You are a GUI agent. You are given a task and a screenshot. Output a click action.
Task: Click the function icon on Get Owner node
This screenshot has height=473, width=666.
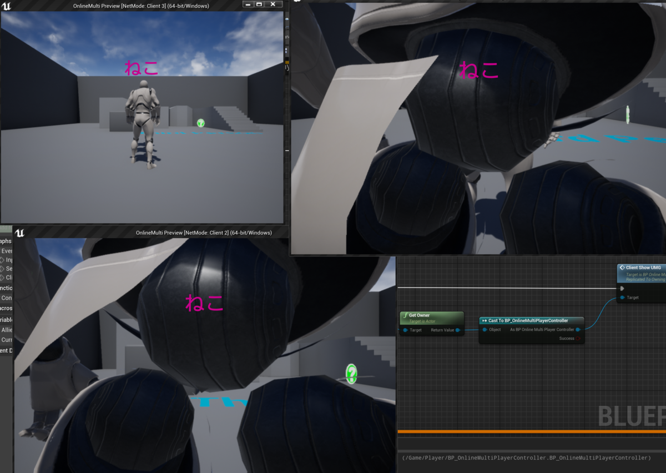(405, 315)
